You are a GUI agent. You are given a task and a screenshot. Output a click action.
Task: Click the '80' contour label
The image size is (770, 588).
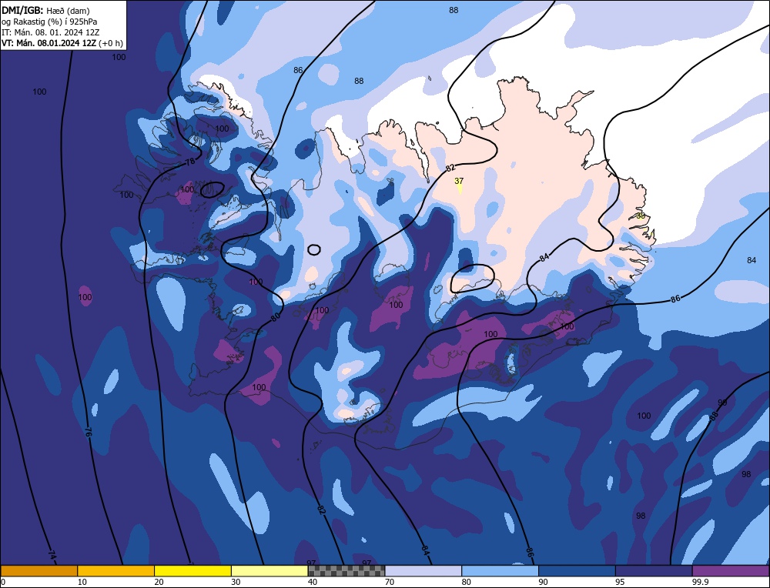click(x=276, y=317)
